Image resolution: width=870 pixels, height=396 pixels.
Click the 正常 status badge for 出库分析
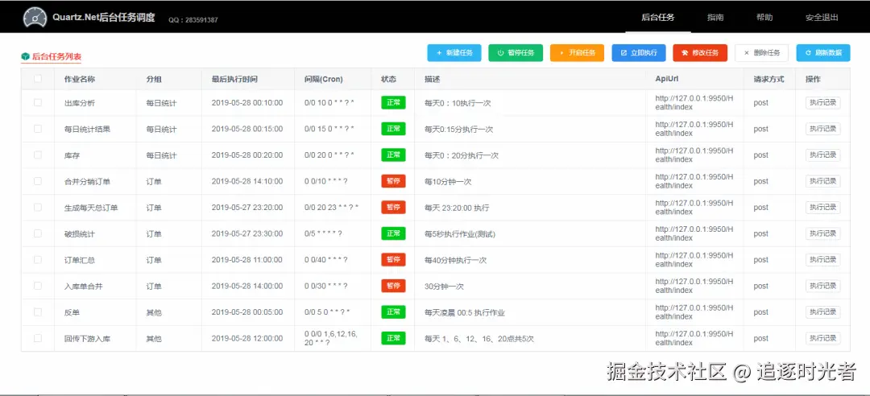tap(393, 102)
